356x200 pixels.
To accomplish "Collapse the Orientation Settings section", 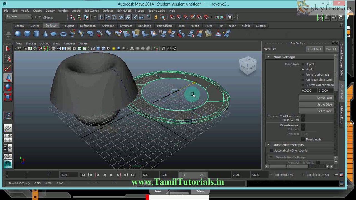I will tap(271, 157).
